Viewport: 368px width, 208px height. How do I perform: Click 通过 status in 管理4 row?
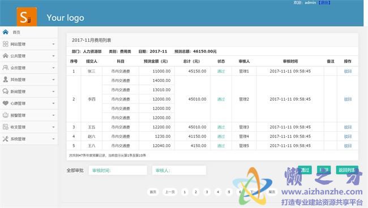[x=221, y=137]
